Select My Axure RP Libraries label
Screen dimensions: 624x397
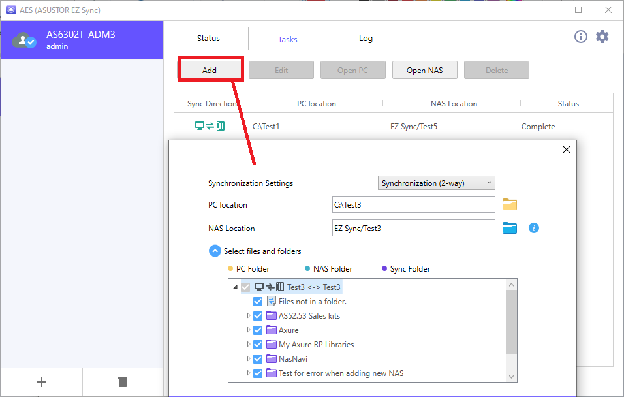(316, 345)
